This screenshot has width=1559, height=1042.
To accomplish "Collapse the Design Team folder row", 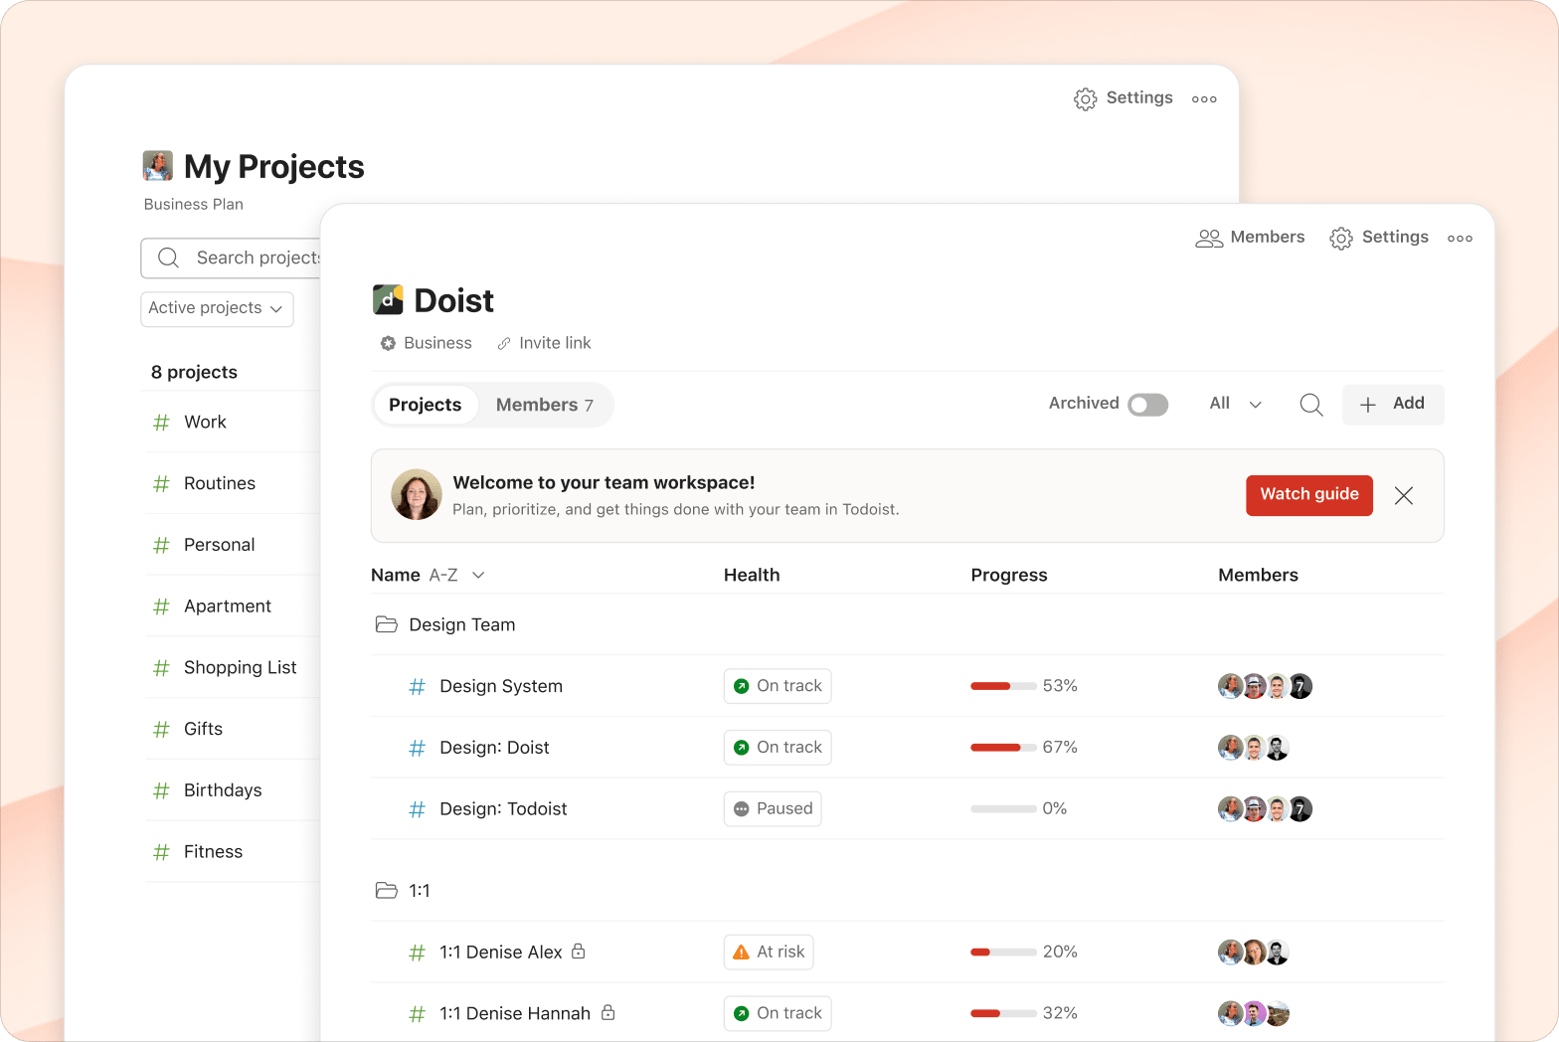I will [x=907, y=624].
